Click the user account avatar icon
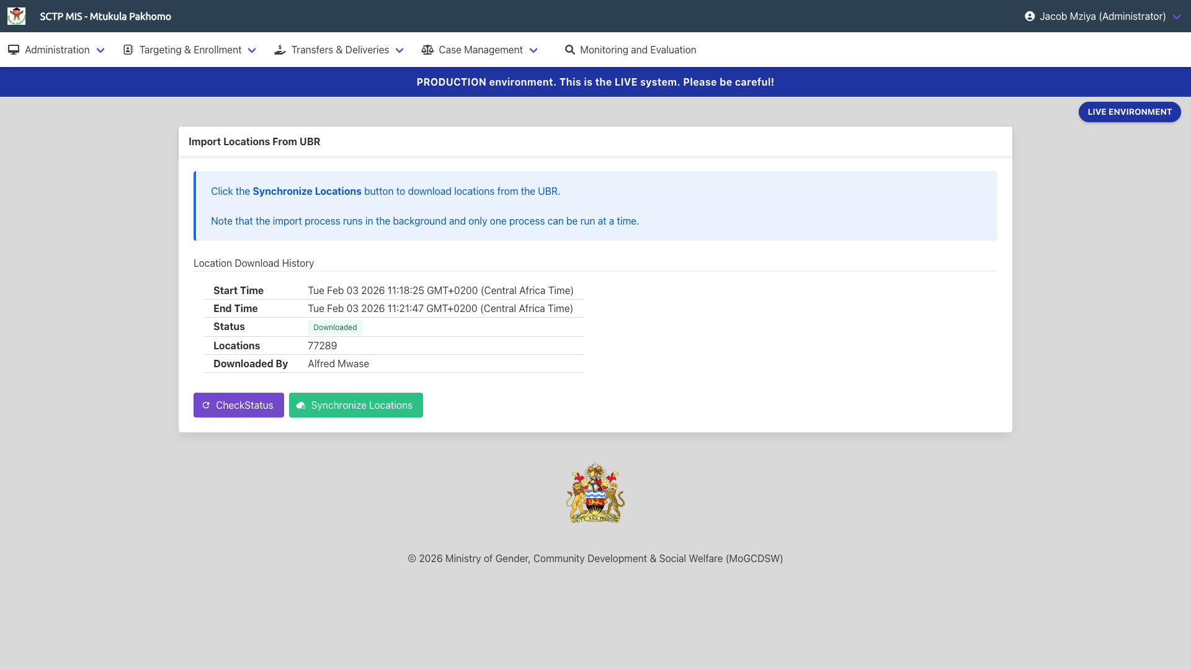This screenshot has height=670, width=1191. pos(1030,16)
